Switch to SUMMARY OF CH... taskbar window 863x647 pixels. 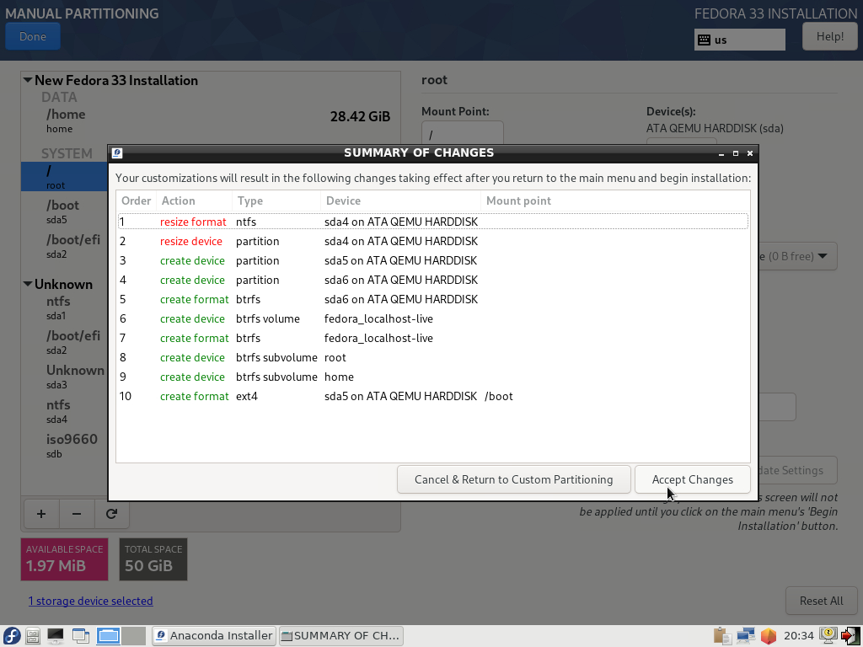[x=341, y=636]
